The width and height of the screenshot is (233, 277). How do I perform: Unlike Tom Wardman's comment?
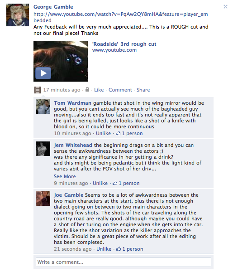click(x=103, y=133)
